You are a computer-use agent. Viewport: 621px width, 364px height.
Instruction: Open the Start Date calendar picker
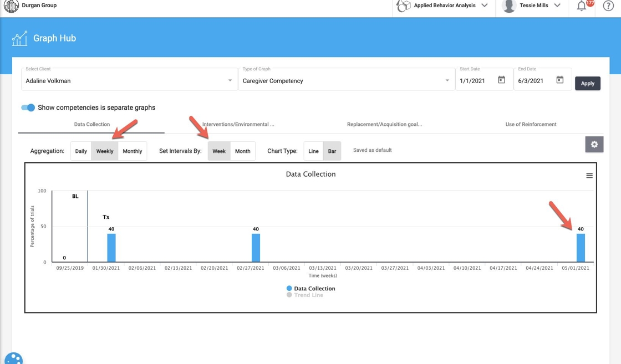pyautogui.click(x=501, y=80)
